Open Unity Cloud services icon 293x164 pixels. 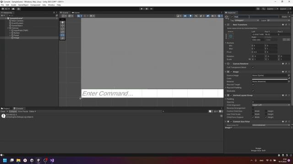click(x=13, y=9)
